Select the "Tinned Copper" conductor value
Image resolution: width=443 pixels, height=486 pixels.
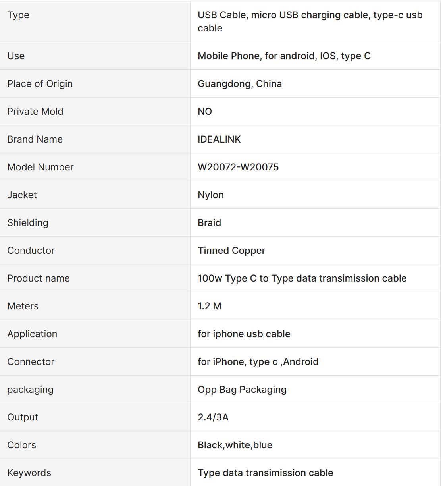pos(231,251)
